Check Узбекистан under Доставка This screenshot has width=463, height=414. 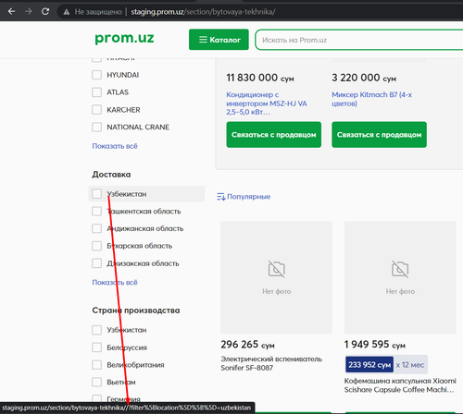pos(96,194)
